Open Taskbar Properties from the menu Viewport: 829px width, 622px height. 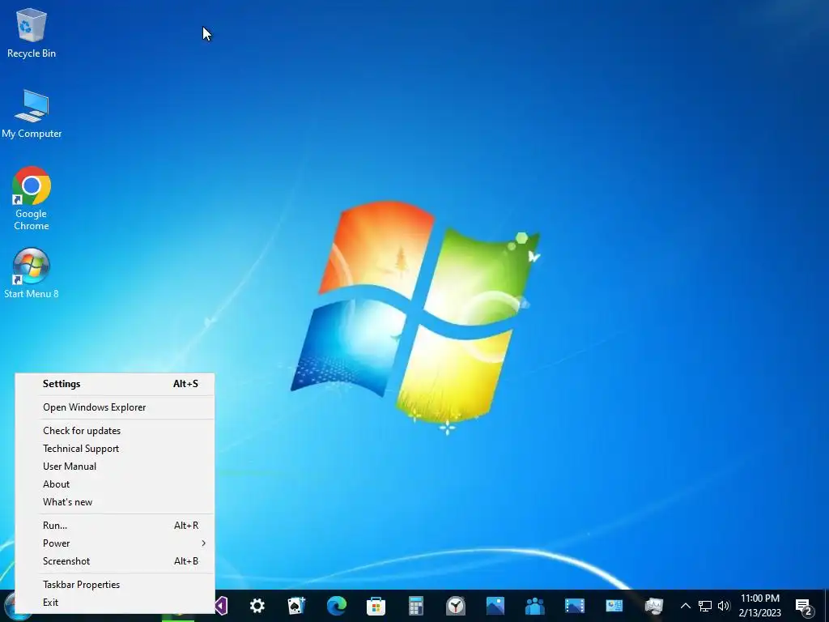point(115,585)
